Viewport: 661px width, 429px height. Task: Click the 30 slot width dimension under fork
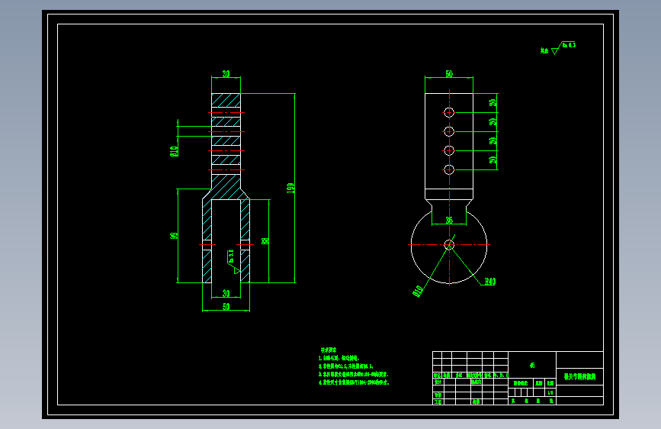(226, 293)
